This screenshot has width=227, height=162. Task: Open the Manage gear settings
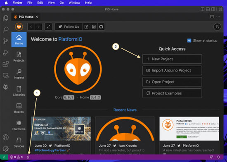(6, 148)
